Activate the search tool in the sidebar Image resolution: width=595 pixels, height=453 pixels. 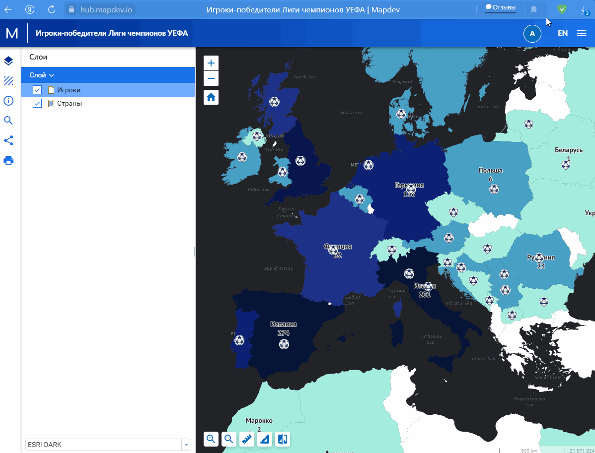(8, 120)
